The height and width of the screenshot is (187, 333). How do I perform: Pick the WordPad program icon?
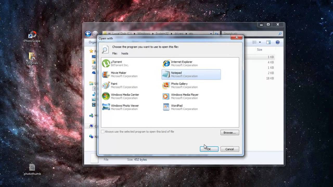(x=166, y=107)
